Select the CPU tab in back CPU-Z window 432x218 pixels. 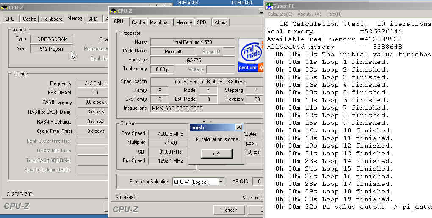10,19
